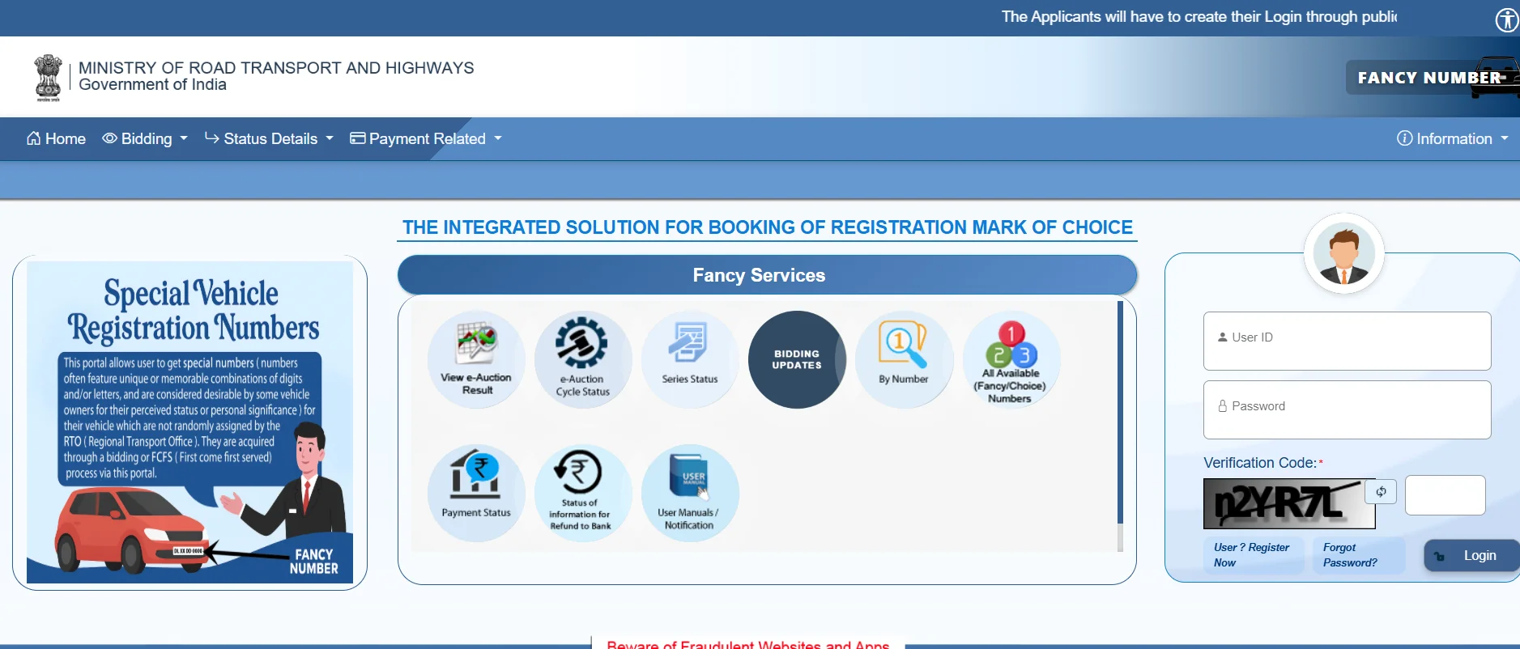This screenshot has width=1520, height=649.
Task: Click User ? Register Now link
Action: click(x=1252, y=555)
